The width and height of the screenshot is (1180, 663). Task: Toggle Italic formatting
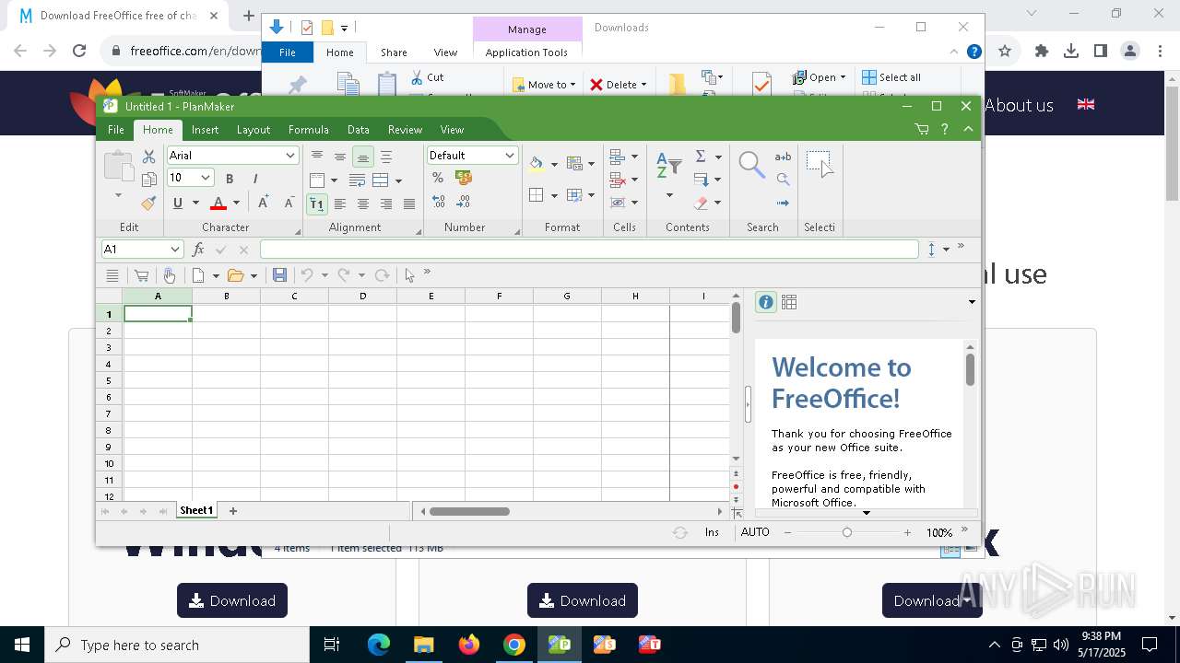(x=255, y=179)
